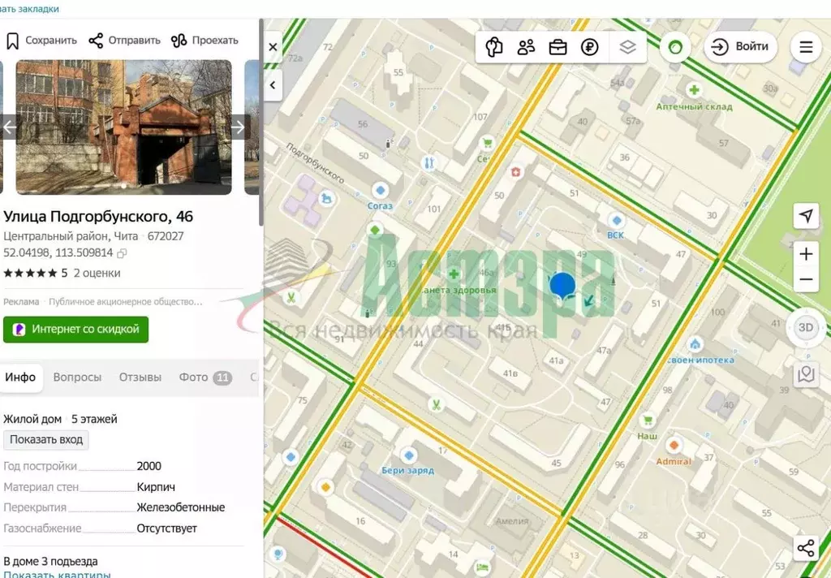Click the Центральный район, Чита text
Screen dimensions: 831x578
(71, 236)
